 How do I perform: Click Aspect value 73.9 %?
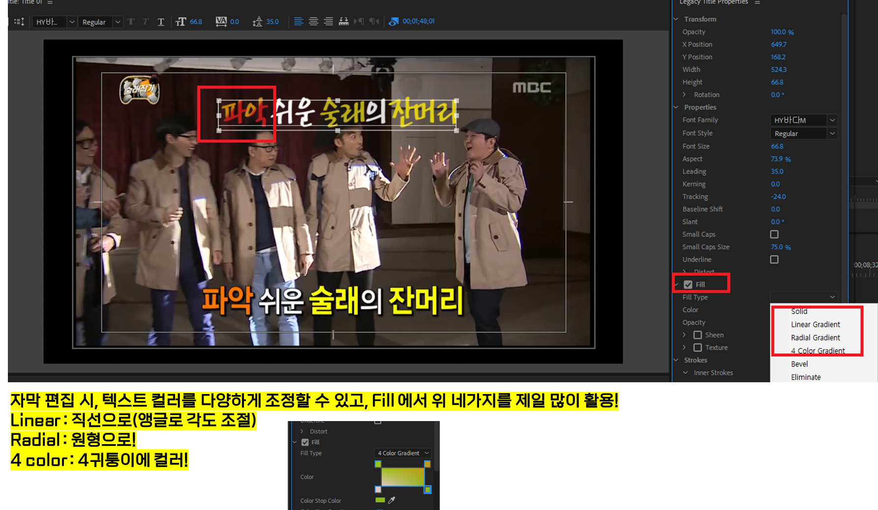pyautogui.click(x=781, y=159)
